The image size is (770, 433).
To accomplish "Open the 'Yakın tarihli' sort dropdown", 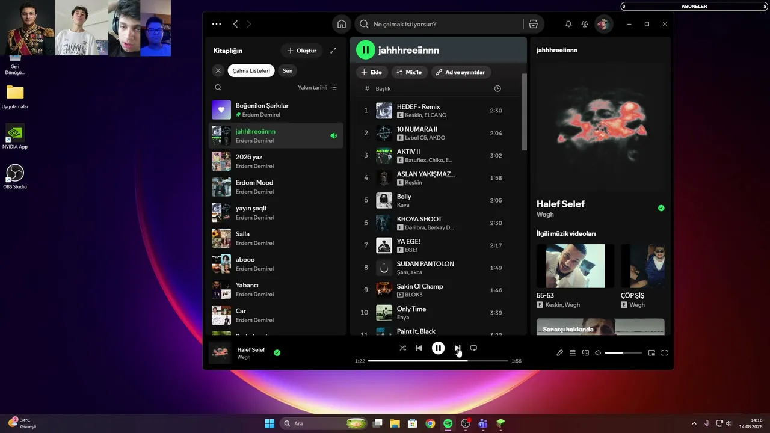I will point(317,87).
